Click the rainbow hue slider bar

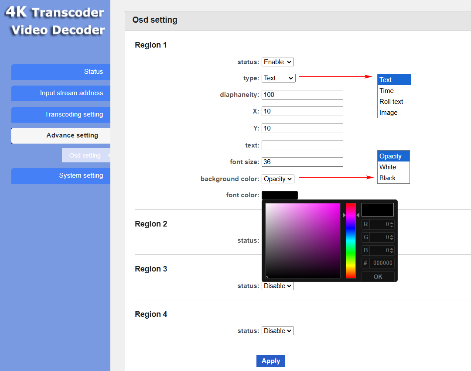point(351,240)
